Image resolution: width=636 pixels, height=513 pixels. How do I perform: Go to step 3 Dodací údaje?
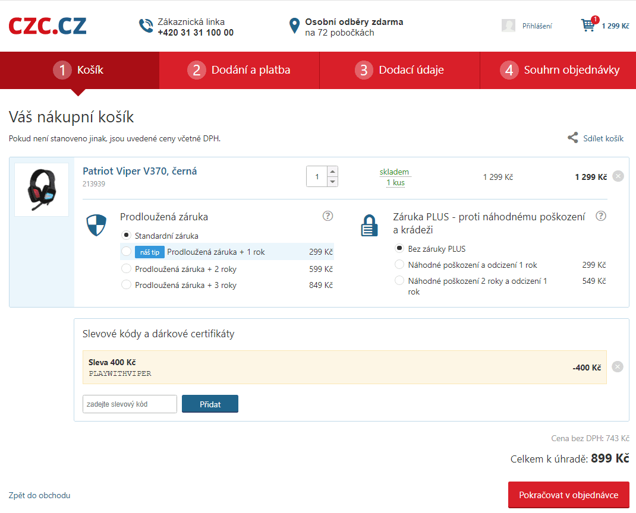pyautogui.click(x=399, y=70)
